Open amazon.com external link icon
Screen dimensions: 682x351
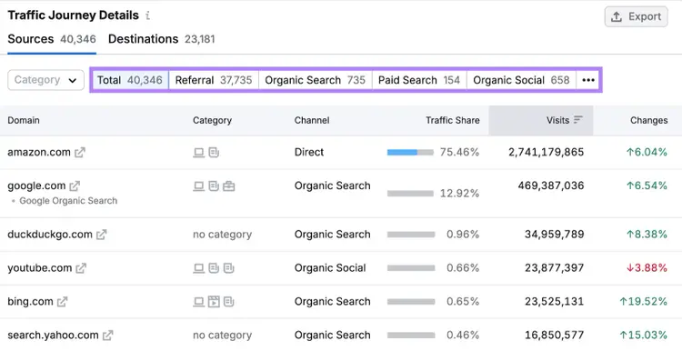[x=80, y=152]
